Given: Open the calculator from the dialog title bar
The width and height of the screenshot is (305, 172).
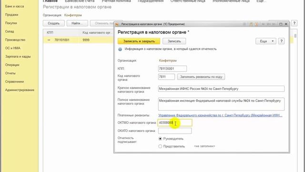Looking at the screenshot, I should pos(251,24).
